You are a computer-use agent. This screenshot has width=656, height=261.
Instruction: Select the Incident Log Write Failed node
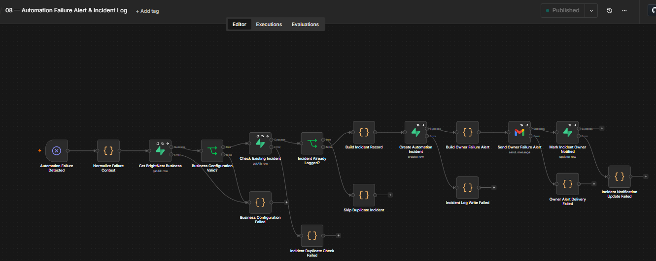(468, 187)
